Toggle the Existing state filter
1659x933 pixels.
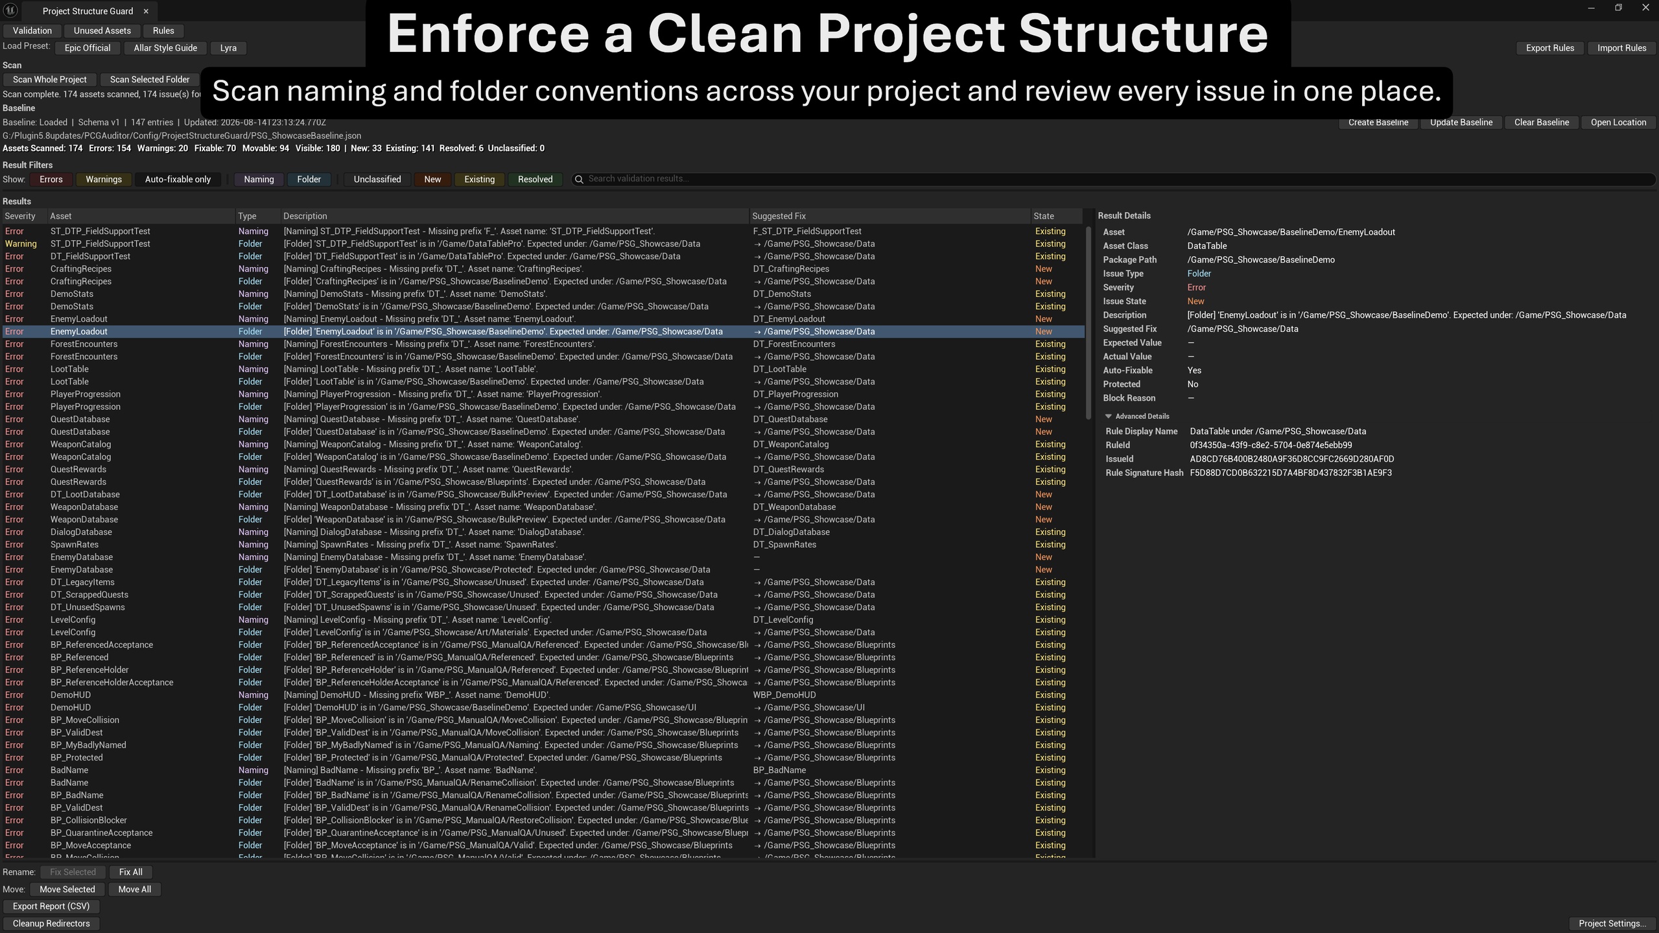click(480, 180)
